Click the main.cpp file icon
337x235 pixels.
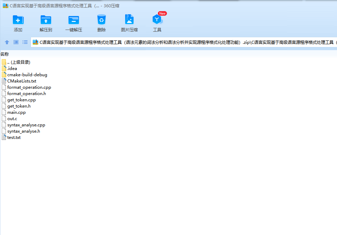pyautogui.click(x=4, y=112)
